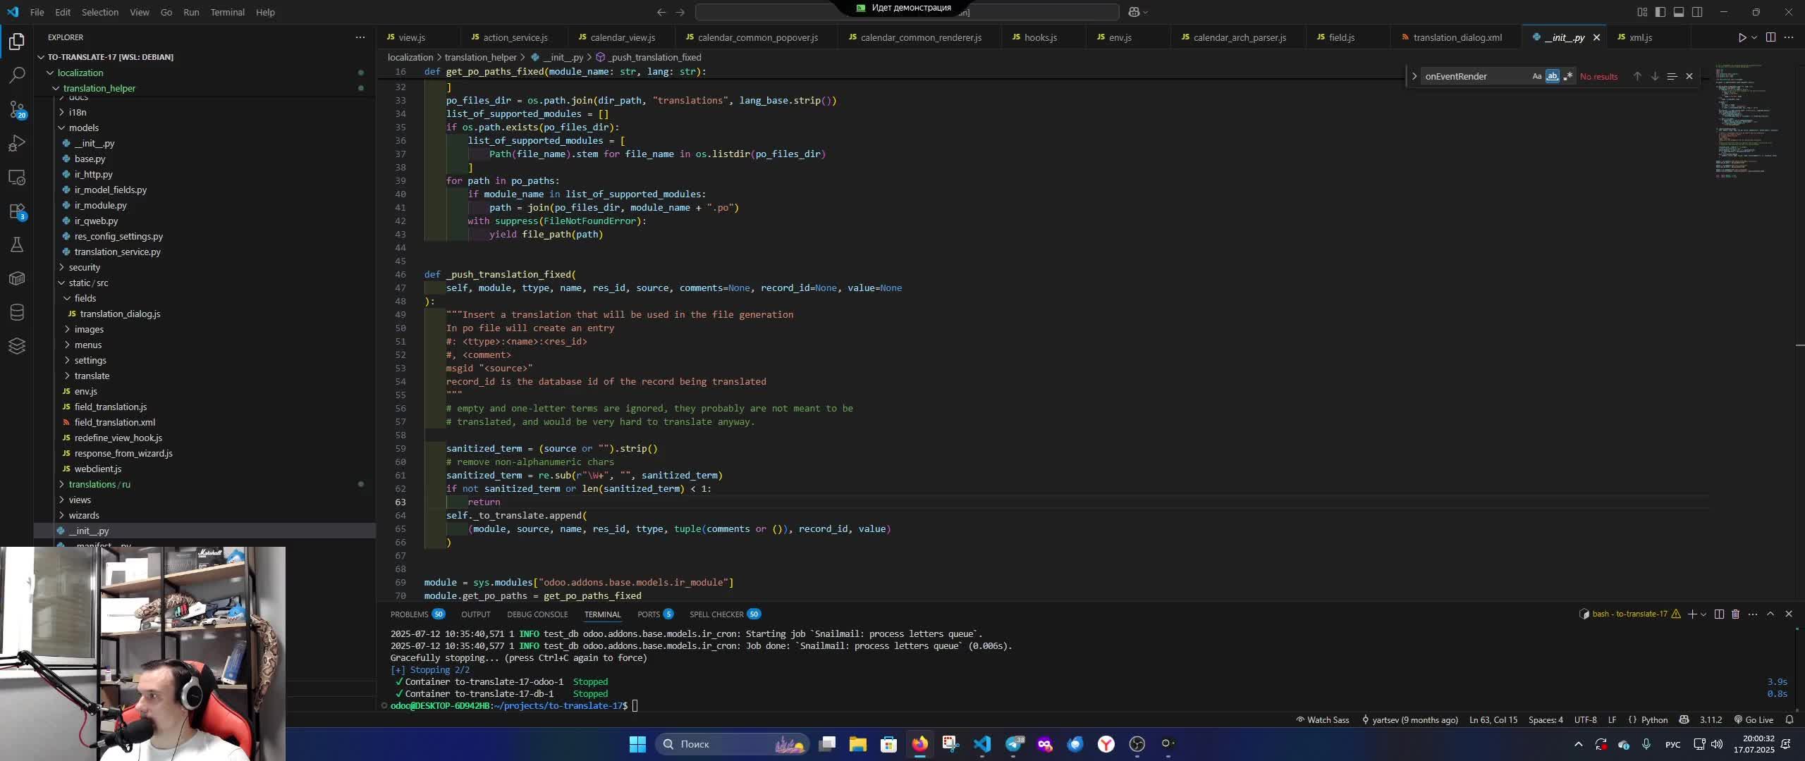Switch to the calendar_view.js editor tab

click(x=622, y=37)
